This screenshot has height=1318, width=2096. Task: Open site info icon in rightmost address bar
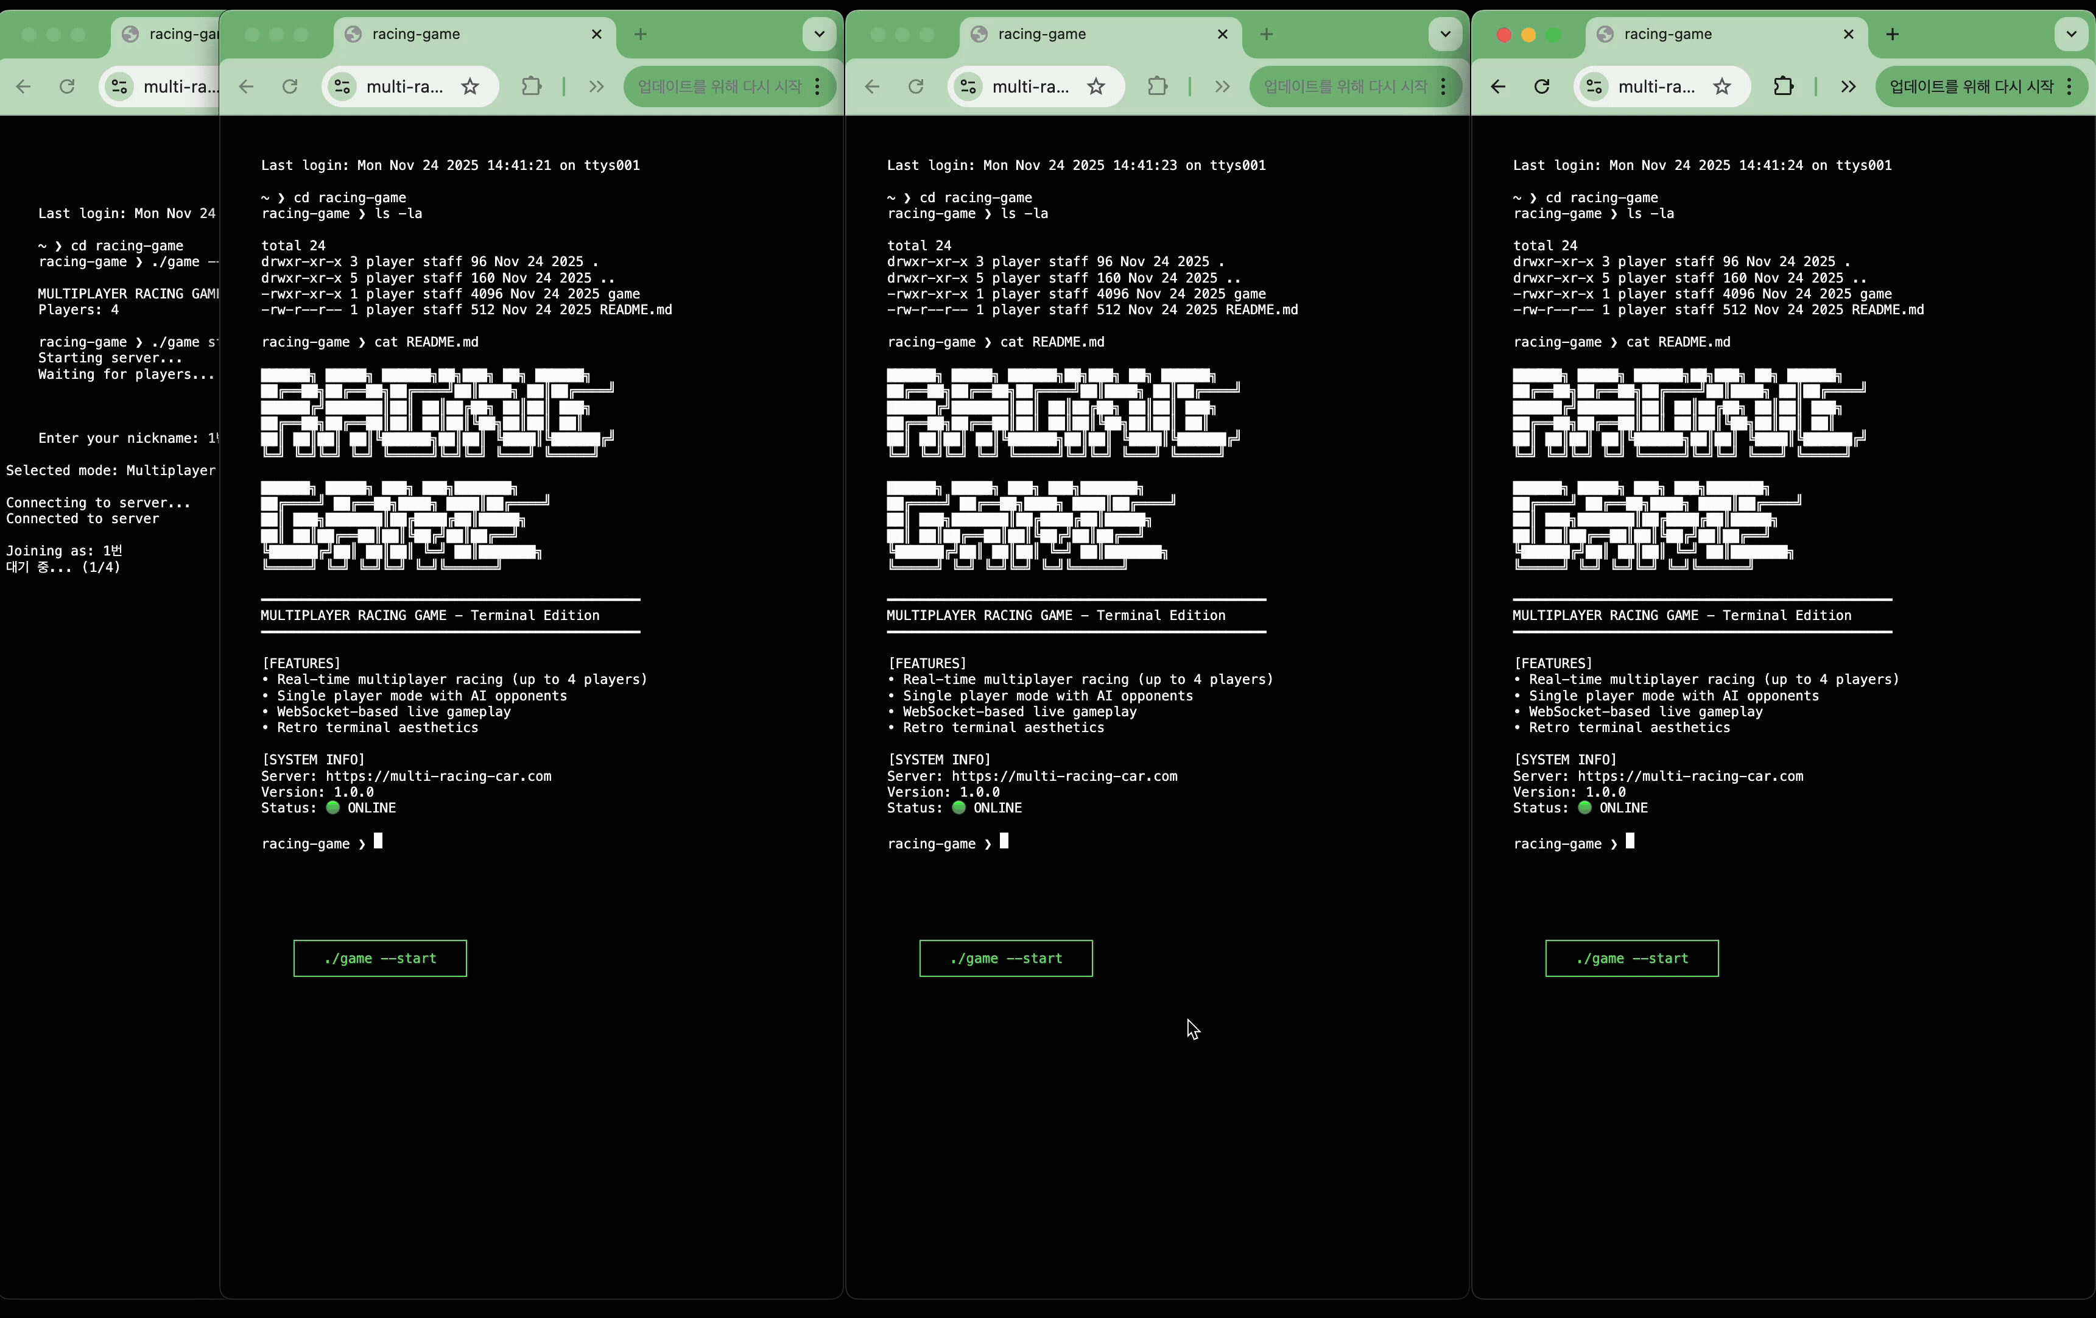pyautogui.click(x=1595, y=86)
